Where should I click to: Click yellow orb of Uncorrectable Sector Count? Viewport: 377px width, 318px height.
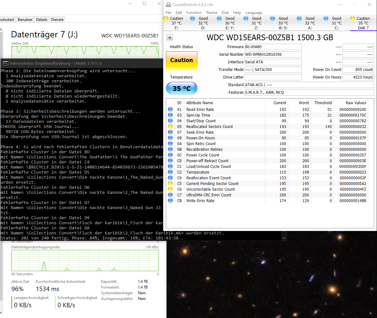(x=170, y=189)
